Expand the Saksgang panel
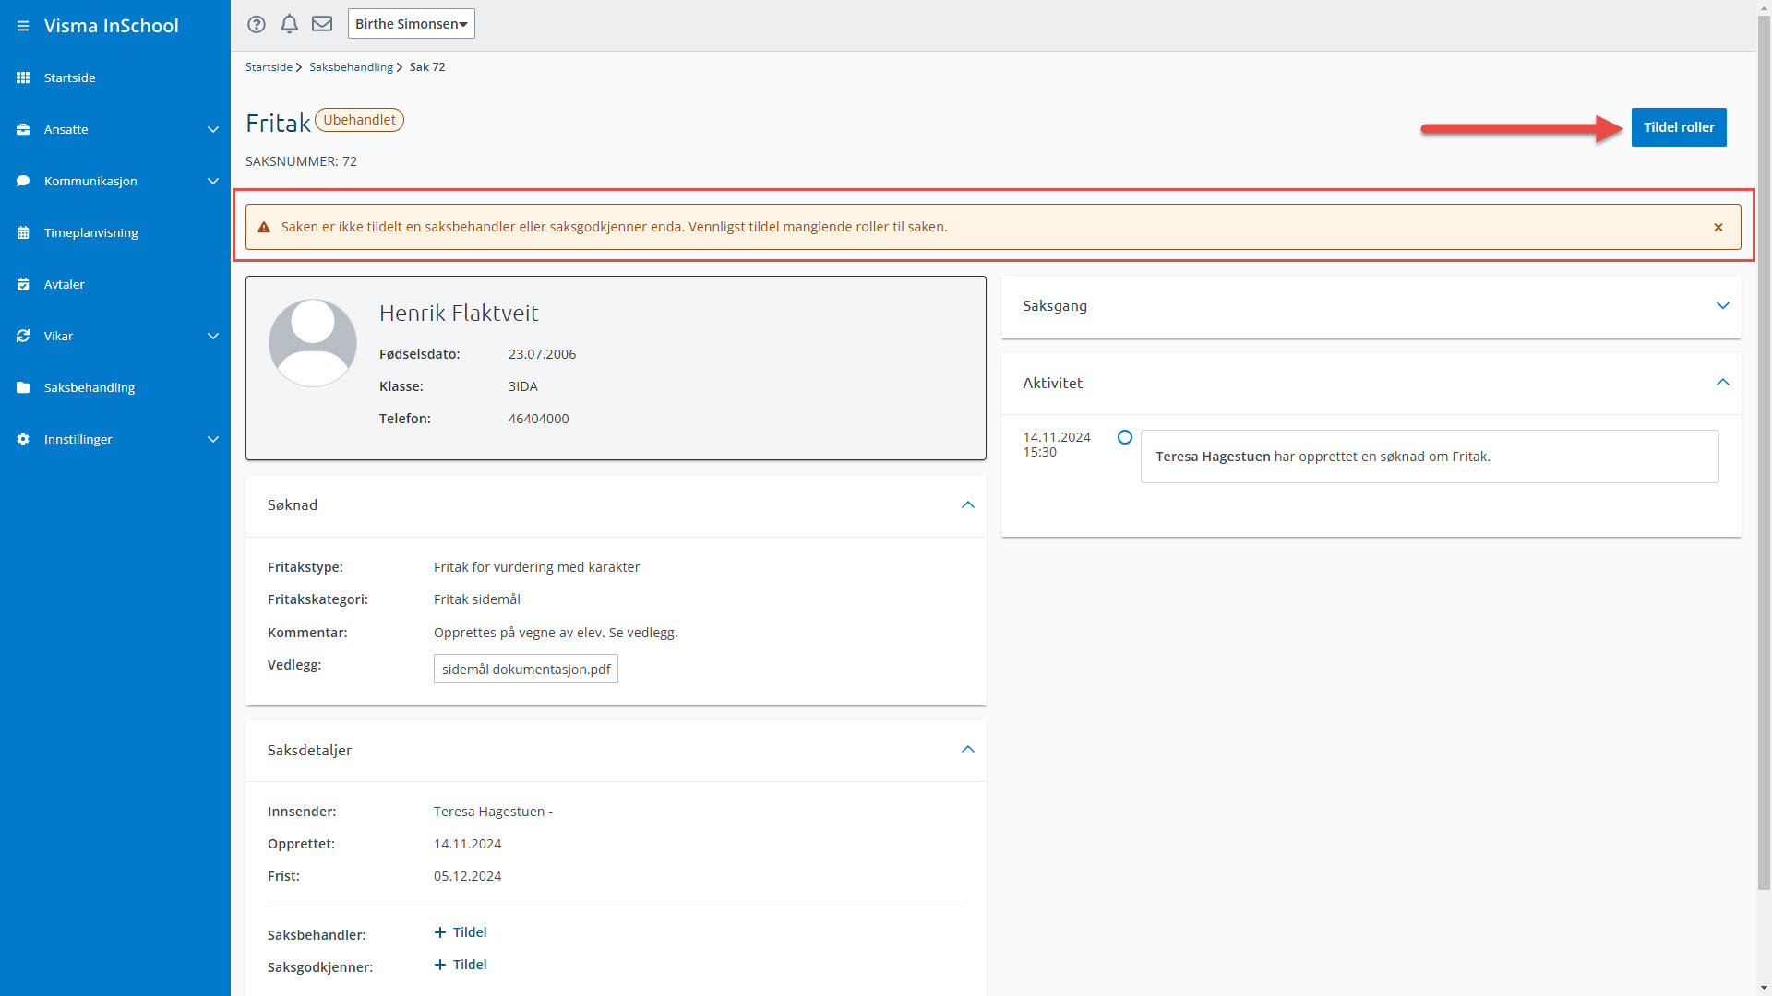The image size is (1772, 996). pyautogui.click(x=1721, y=305)
